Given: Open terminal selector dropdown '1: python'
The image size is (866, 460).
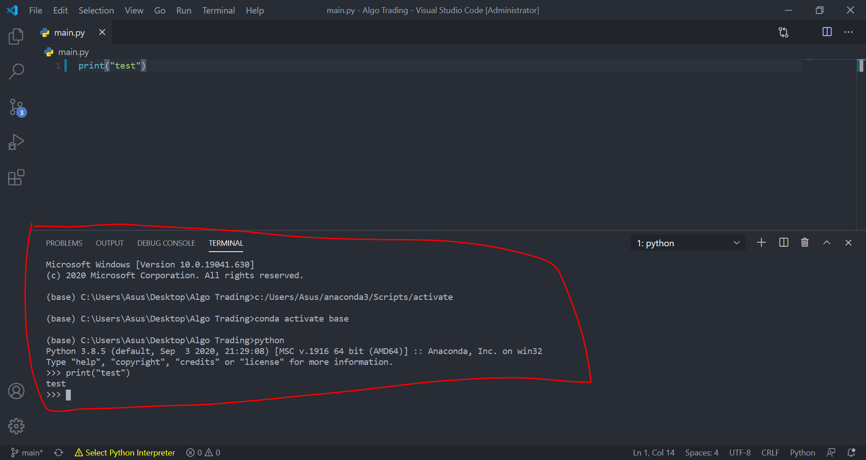Looking at the screenshot, I should pyautogui.click(x=688, y=243).
